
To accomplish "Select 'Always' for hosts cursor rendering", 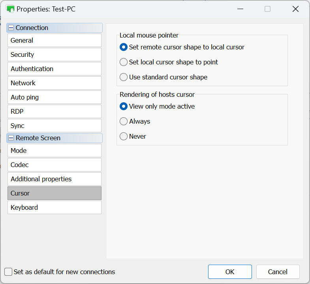I will click(124, 121).
